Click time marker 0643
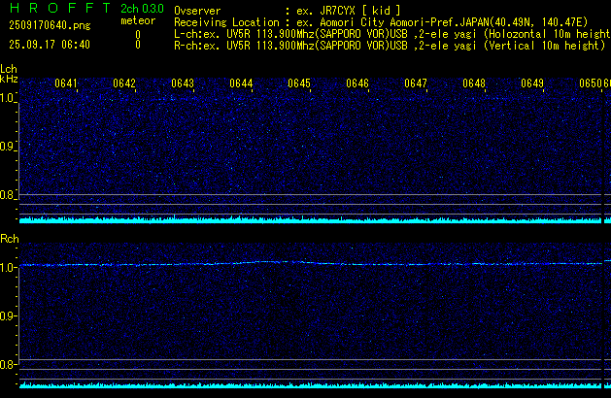 pos(183,83)
